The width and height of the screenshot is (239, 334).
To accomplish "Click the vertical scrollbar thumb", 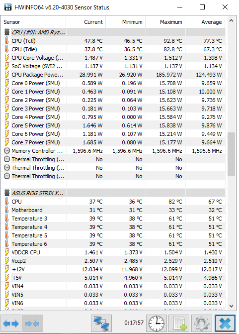I will [232, 154].
